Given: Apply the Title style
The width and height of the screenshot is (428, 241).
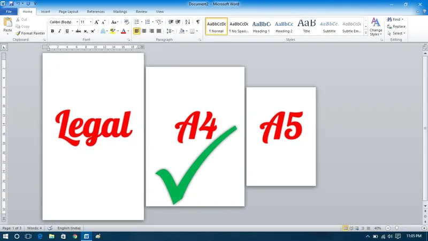Looking at the screenshot, I should (x=307, y=26).
